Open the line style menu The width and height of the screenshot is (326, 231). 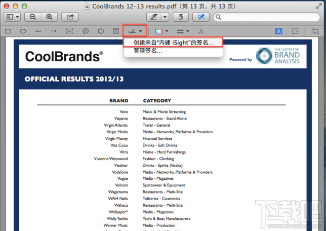[x=183, y=31]
